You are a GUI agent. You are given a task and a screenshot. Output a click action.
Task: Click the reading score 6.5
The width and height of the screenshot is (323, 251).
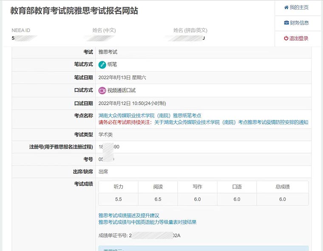[158, 200]
